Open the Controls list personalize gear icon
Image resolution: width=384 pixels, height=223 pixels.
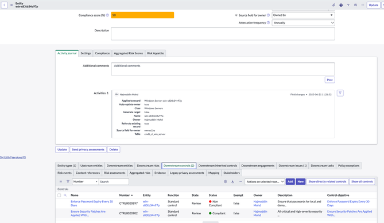point(226,181)
